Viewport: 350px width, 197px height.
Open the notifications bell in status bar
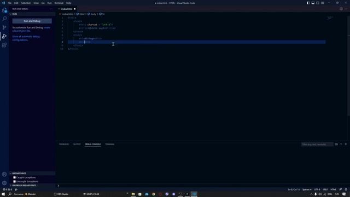tap(346, 189)
